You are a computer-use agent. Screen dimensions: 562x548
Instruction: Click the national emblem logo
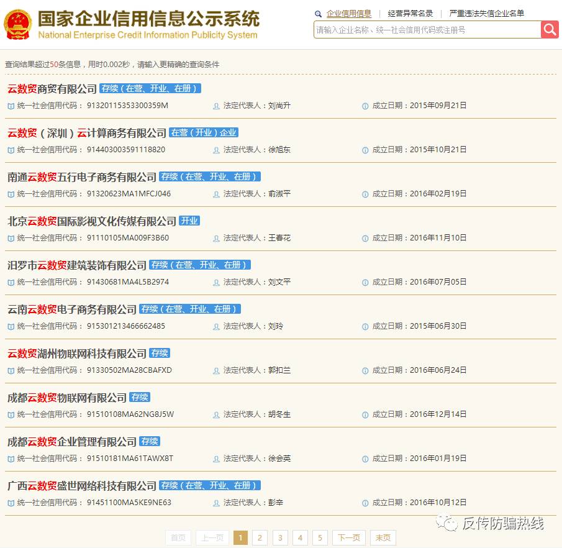[17, 24]
